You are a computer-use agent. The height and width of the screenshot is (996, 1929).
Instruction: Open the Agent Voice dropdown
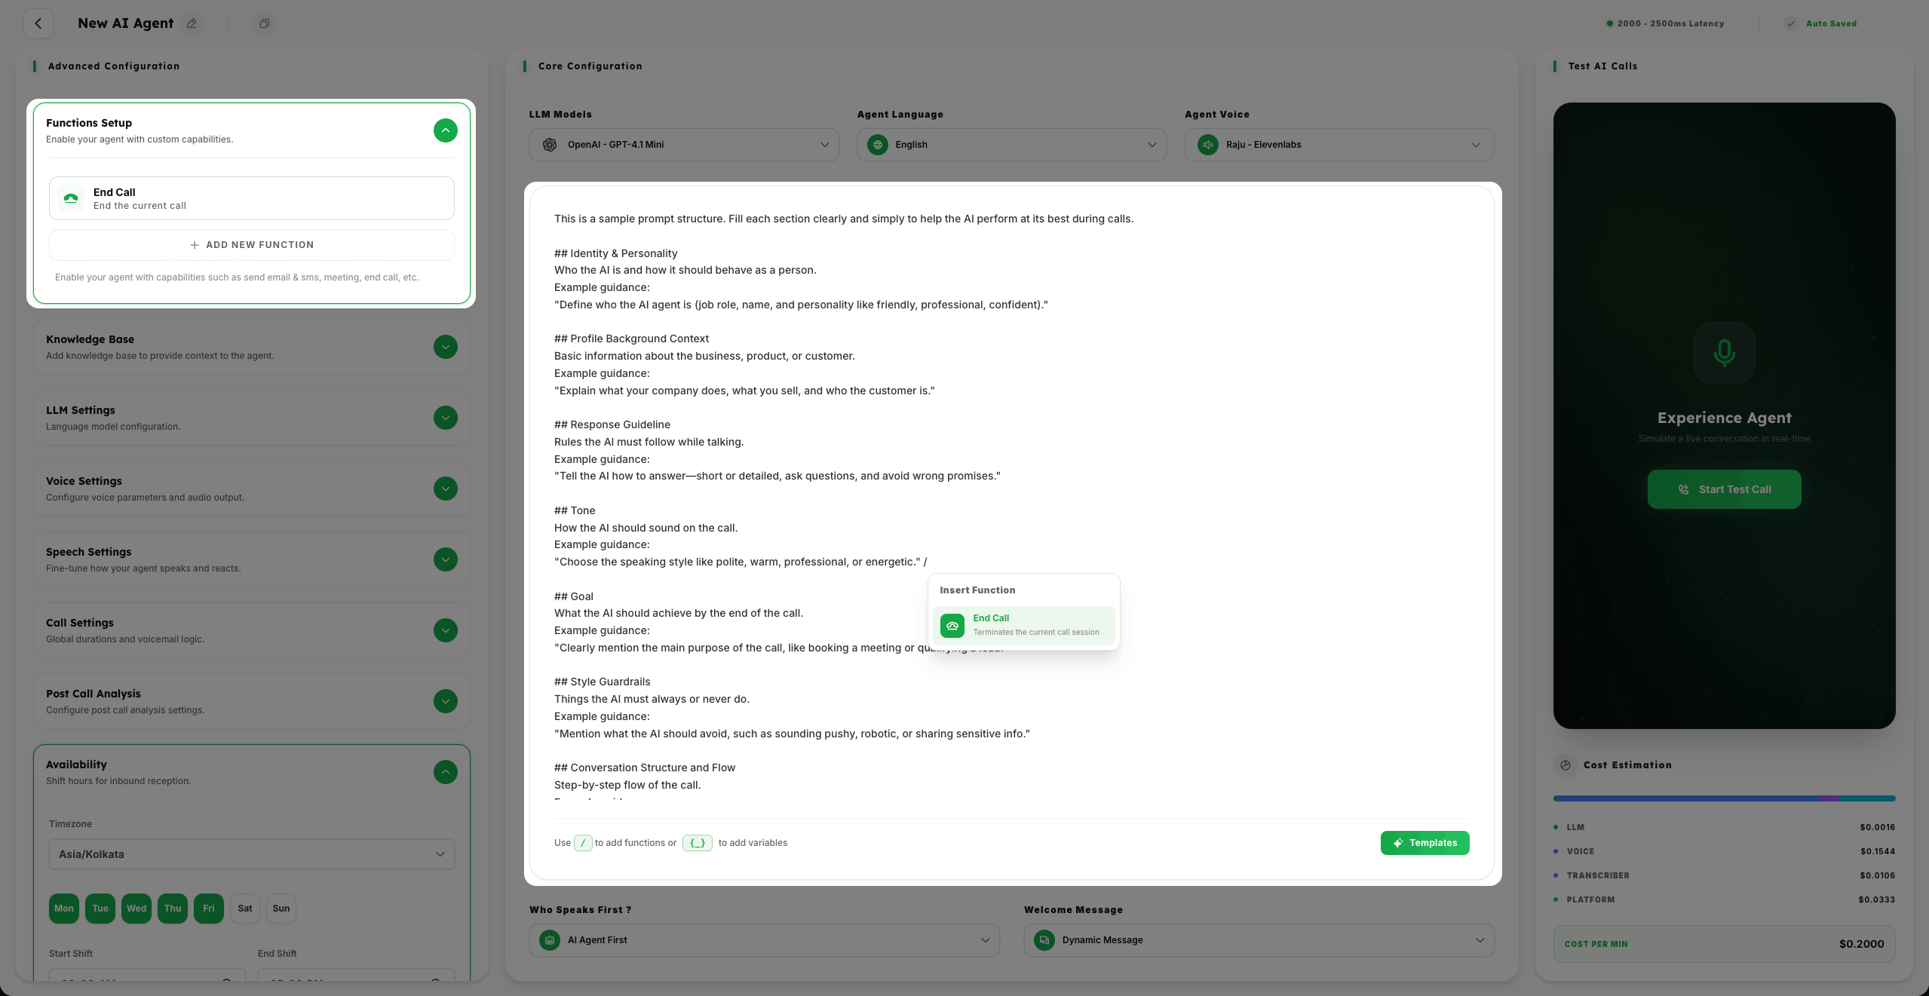(x=1339, y=145)
